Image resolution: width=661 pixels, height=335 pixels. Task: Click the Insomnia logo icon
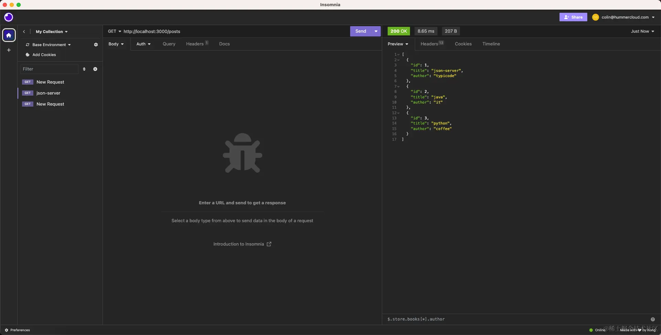9,17
